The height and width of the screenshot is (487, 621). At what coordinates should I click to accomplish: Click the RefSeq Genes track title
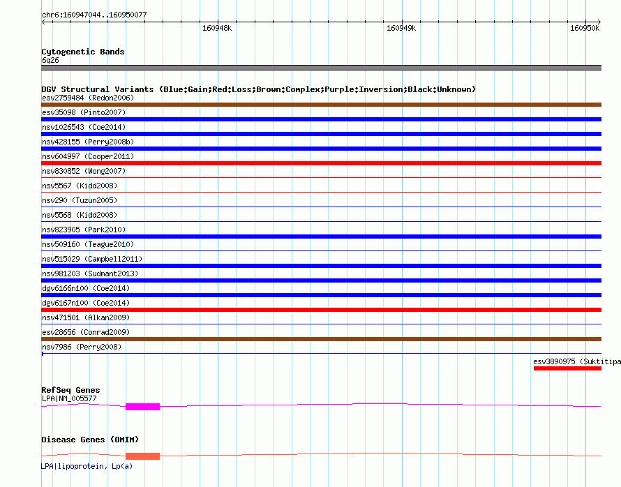70,390
